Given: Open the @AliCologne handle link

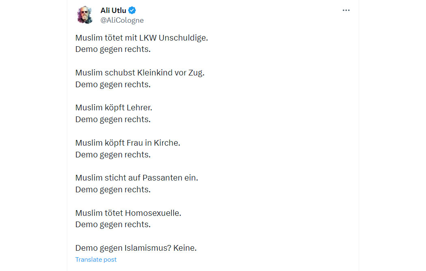Looking at the screenshot, I should click(x=122, y=20).
